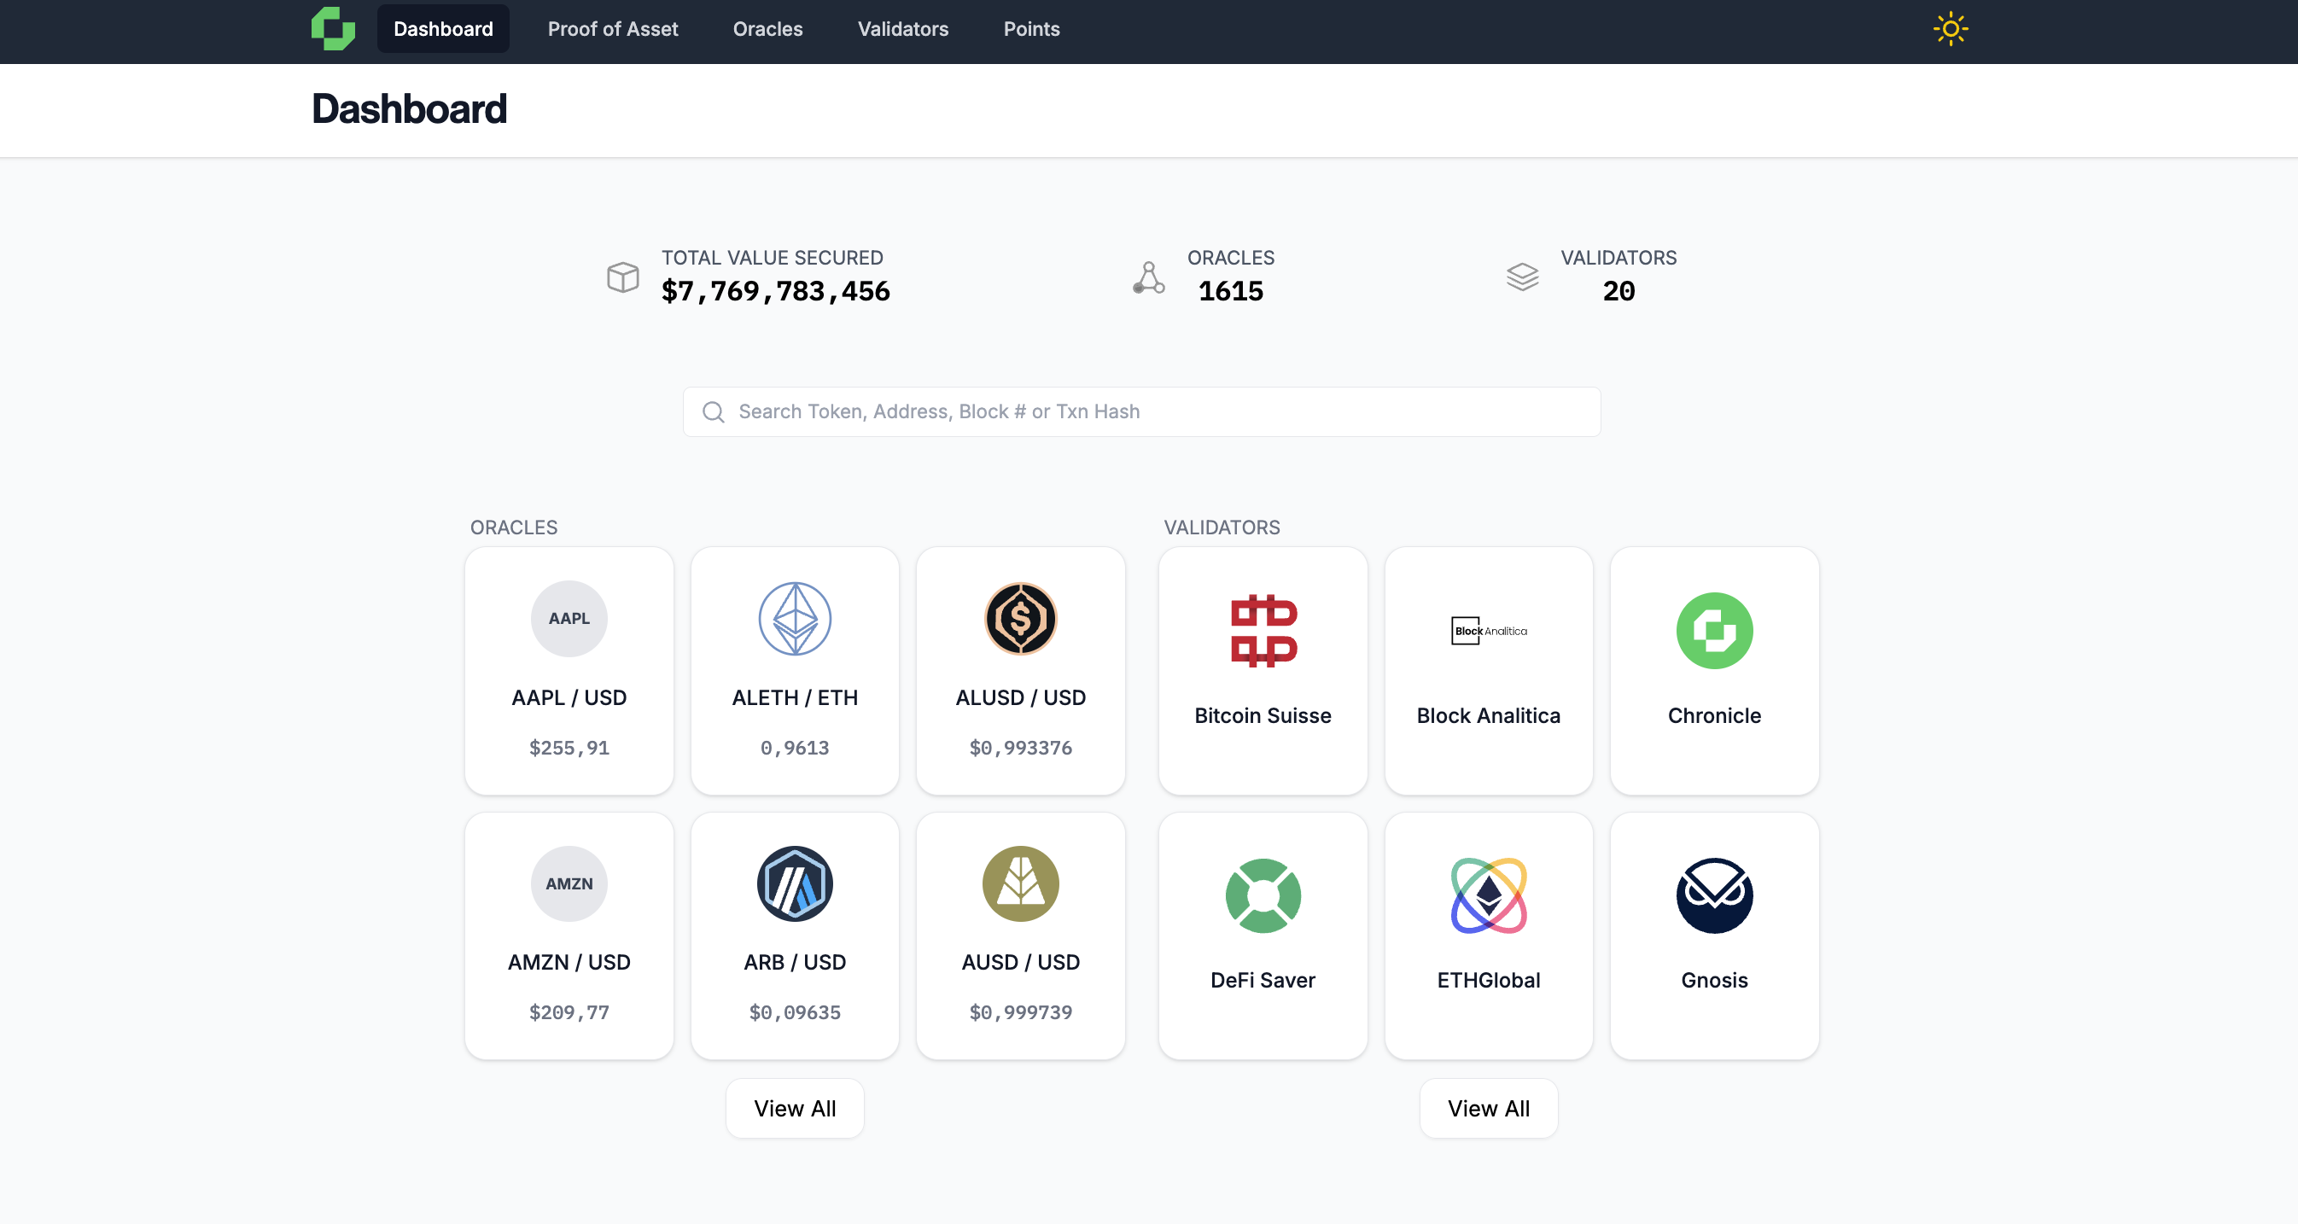Click the $0,09635 ARB price

[x=794, y=1012]
